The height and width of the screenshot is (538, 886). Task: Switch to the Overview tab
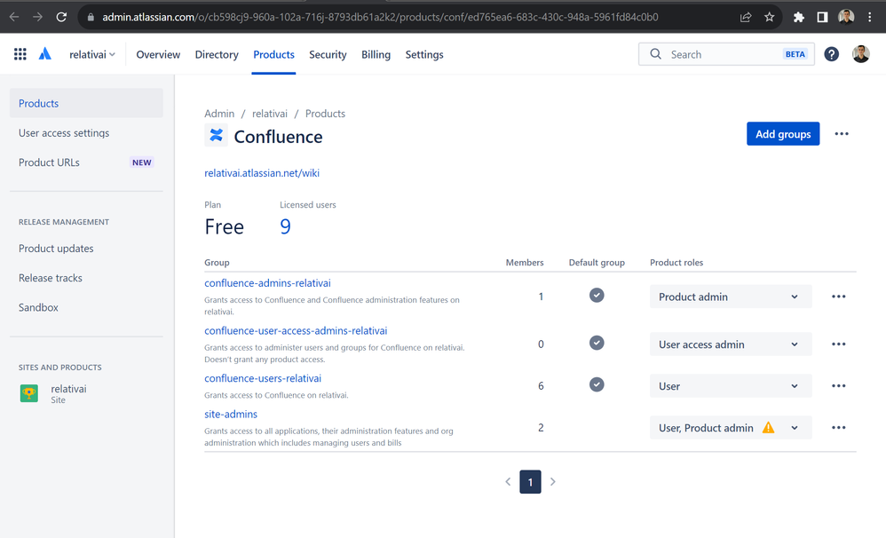158,54
